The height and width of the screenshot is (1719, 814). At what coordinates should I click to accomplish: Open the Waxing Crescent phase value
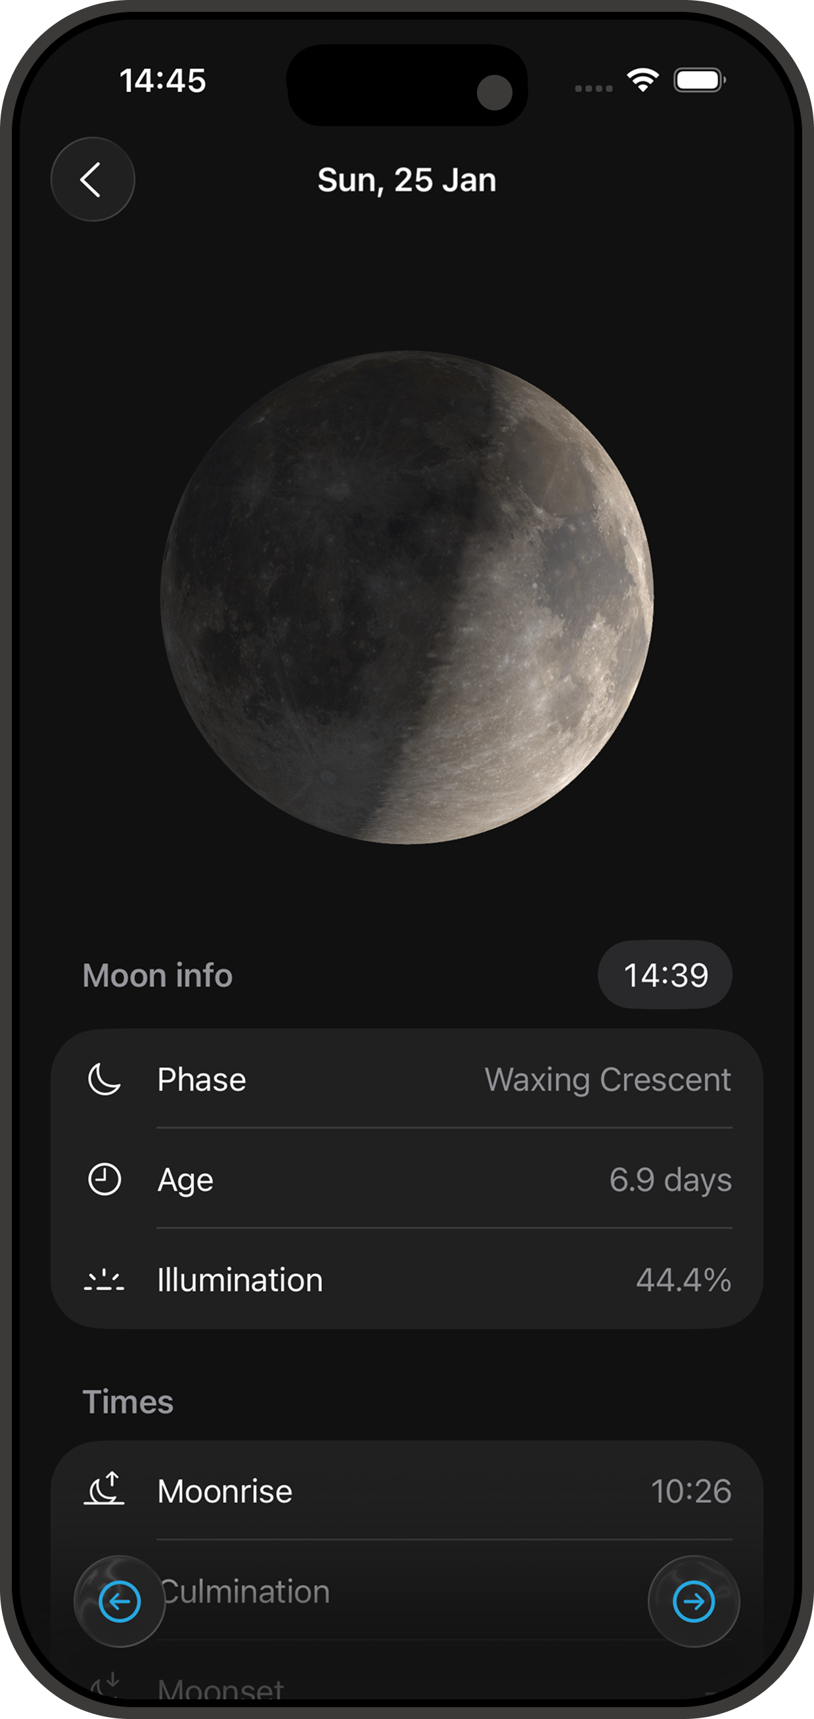pos(608,1080)
